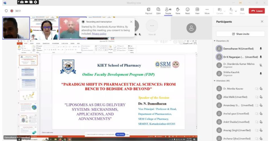Click the Stop sharing button in shared screen
The image size is (270, 141).
click(120, 134)
